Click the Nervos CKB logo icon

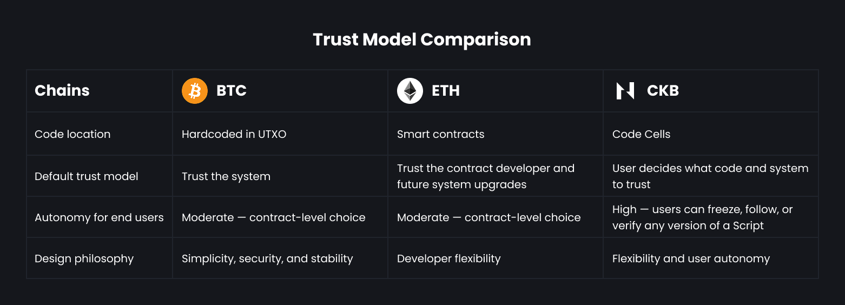tap(625, 91)
